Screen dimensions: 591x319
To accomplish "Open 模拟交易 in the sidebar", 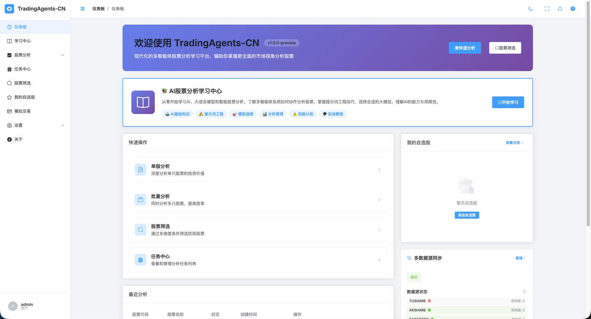I will tap(35, 111).
